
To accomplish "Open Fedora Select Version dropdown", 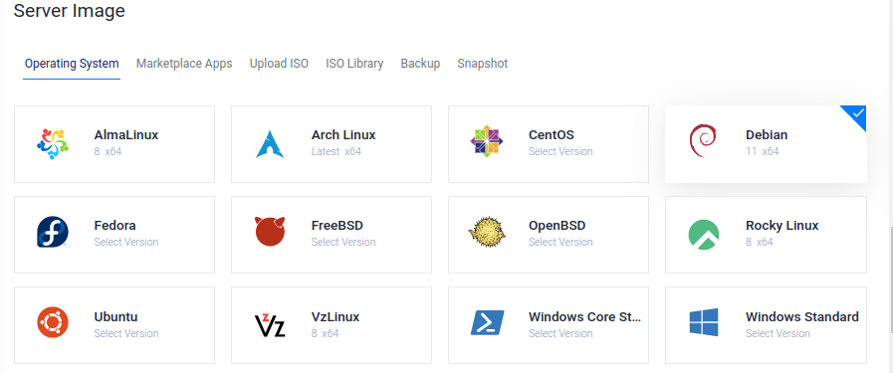I will click(x=125, y=243).
